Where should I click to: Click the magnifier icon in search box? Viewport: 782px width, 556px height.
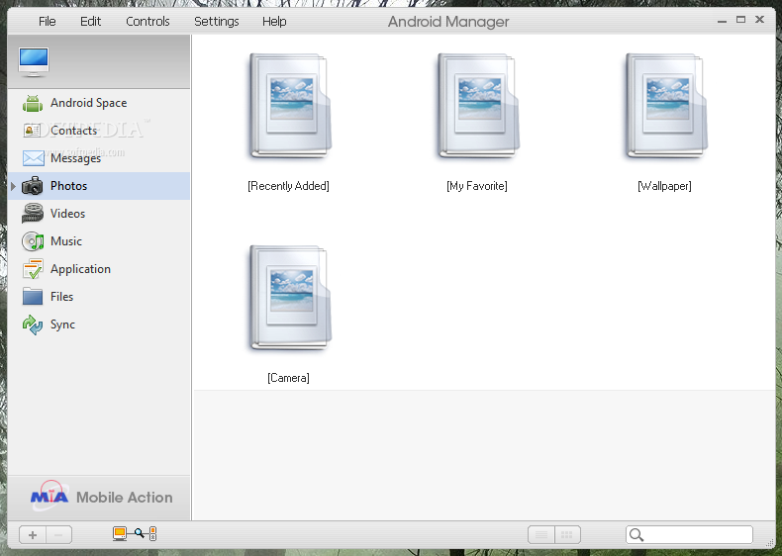coord(635,535)
